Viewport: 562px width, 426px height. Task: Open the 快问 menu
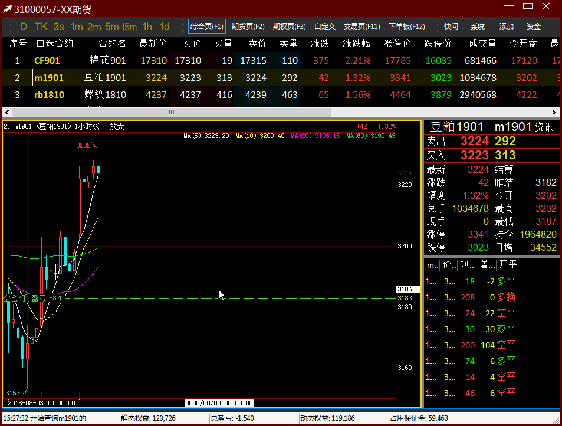(451, 27)
